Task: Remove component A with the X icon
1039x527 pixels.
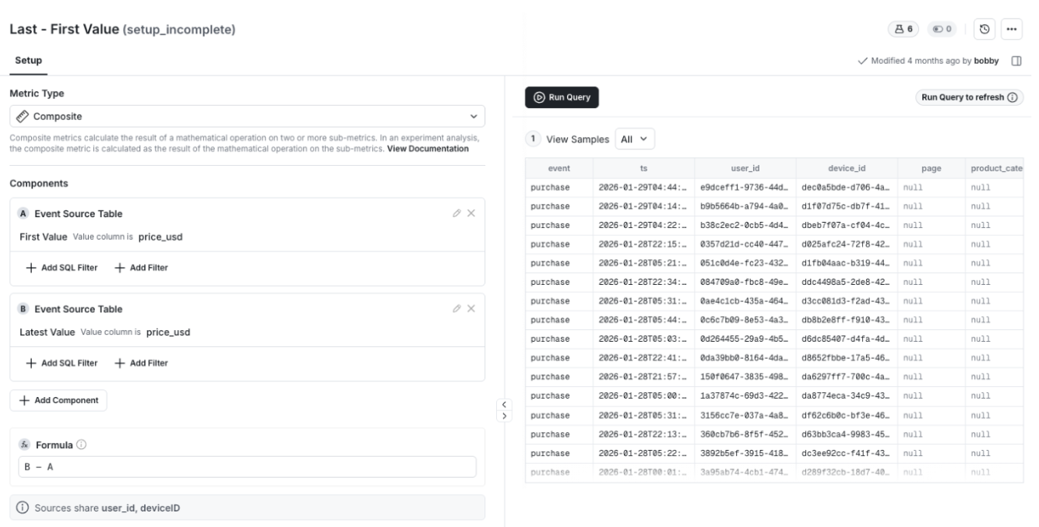Action: click(x=471, y=213)
